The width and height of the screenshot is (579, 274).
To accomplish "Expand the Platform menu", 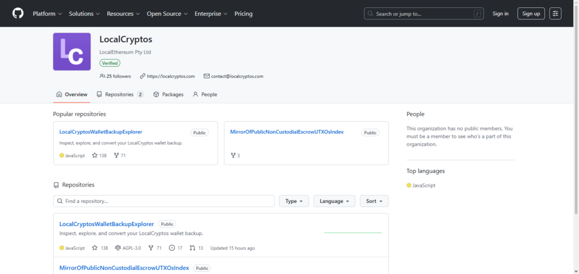I will point(47,14).
